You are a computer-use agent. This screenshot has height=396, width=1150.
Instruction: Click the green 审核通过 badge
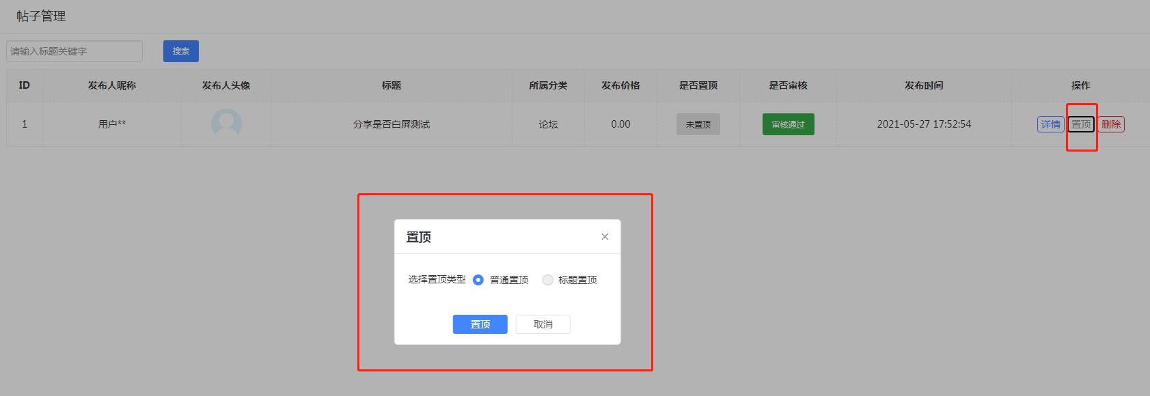point(789,124)
